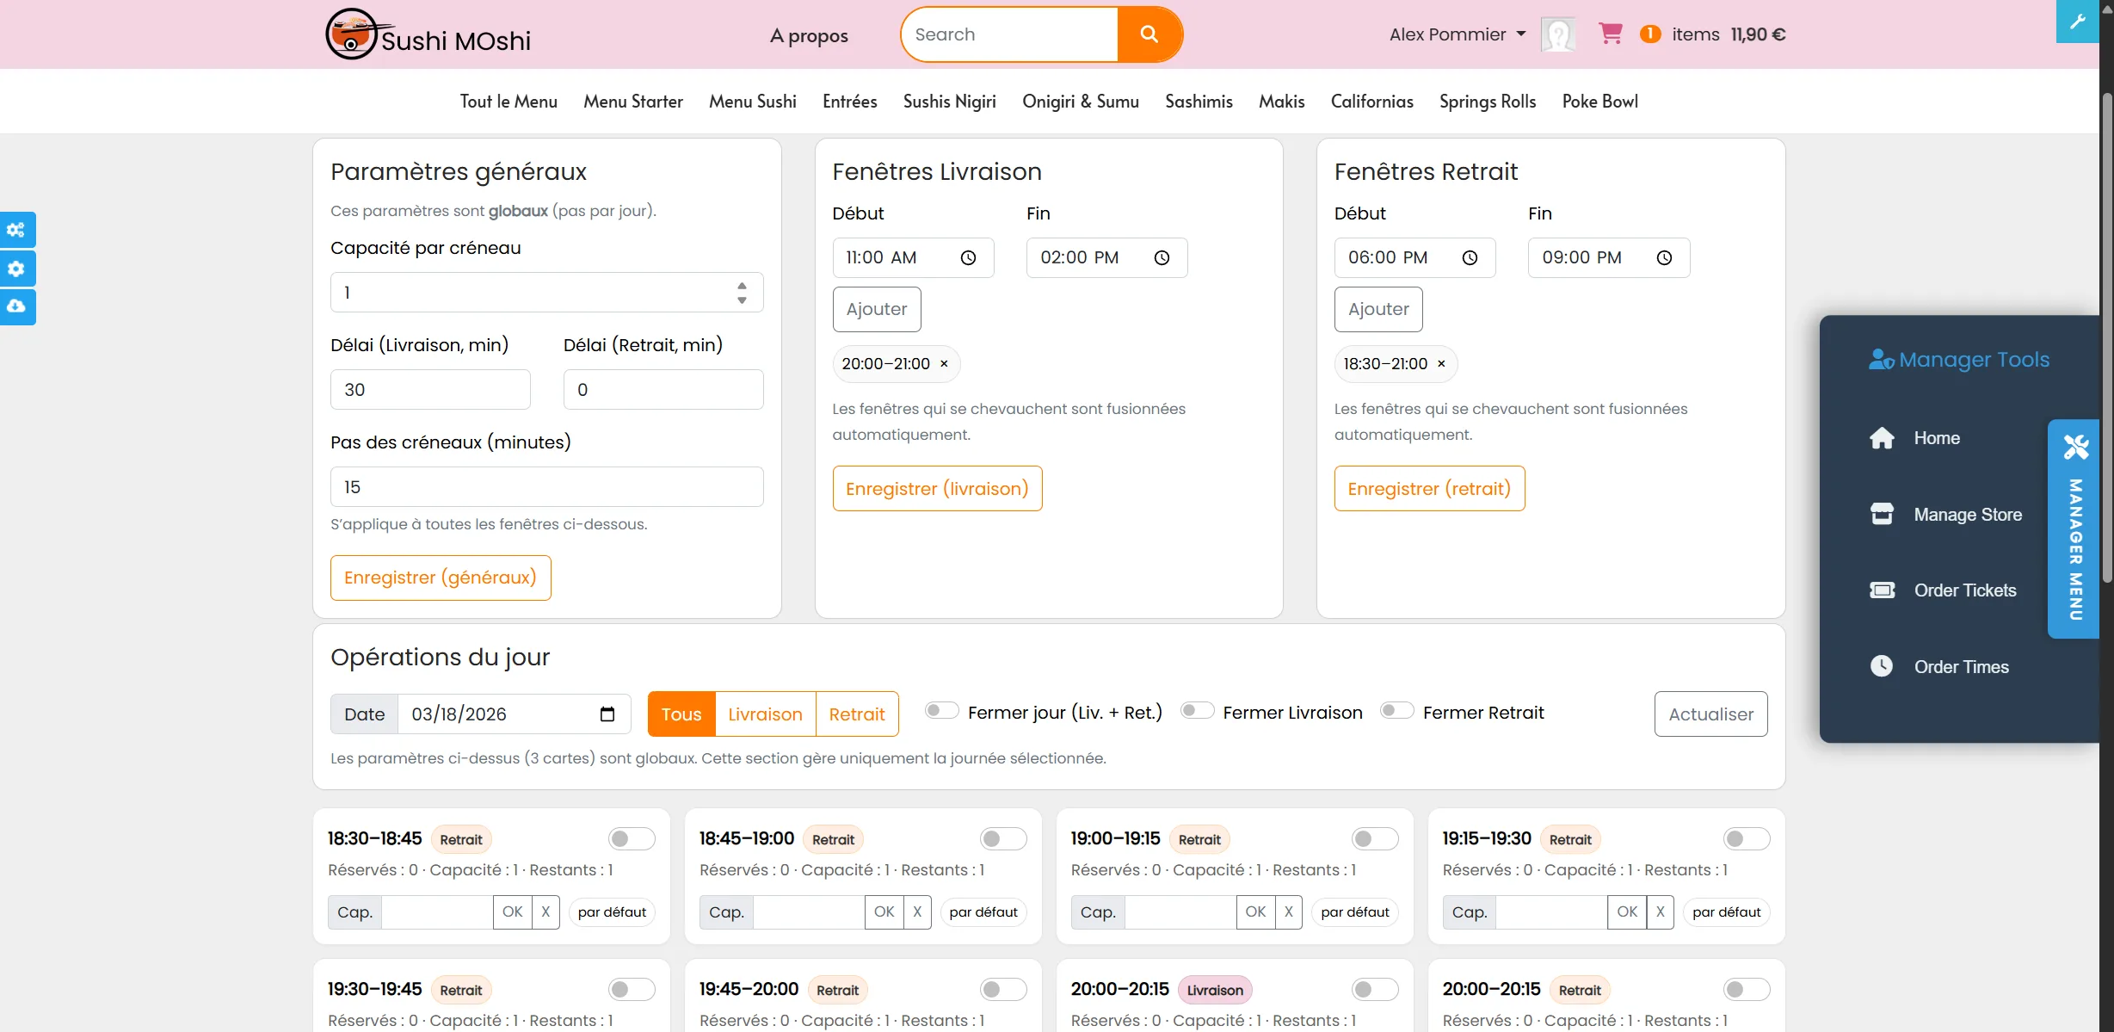Click the left sidebar single gear icon

[x=16, y=269]
